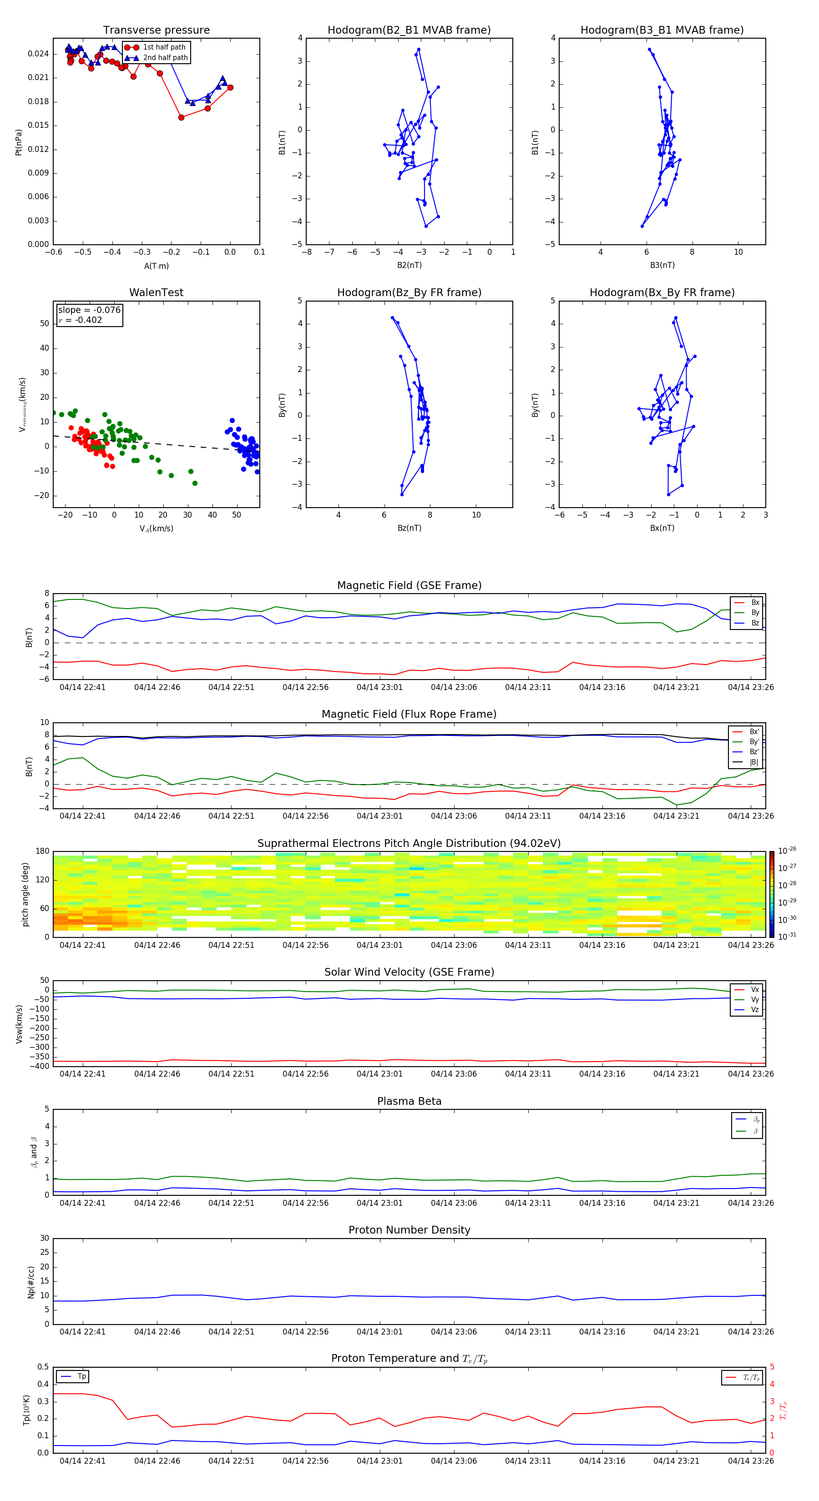Click "Bz'" in the Flux Rope legend
This screenshot has height=1501, width=819.
coord(746,752)
